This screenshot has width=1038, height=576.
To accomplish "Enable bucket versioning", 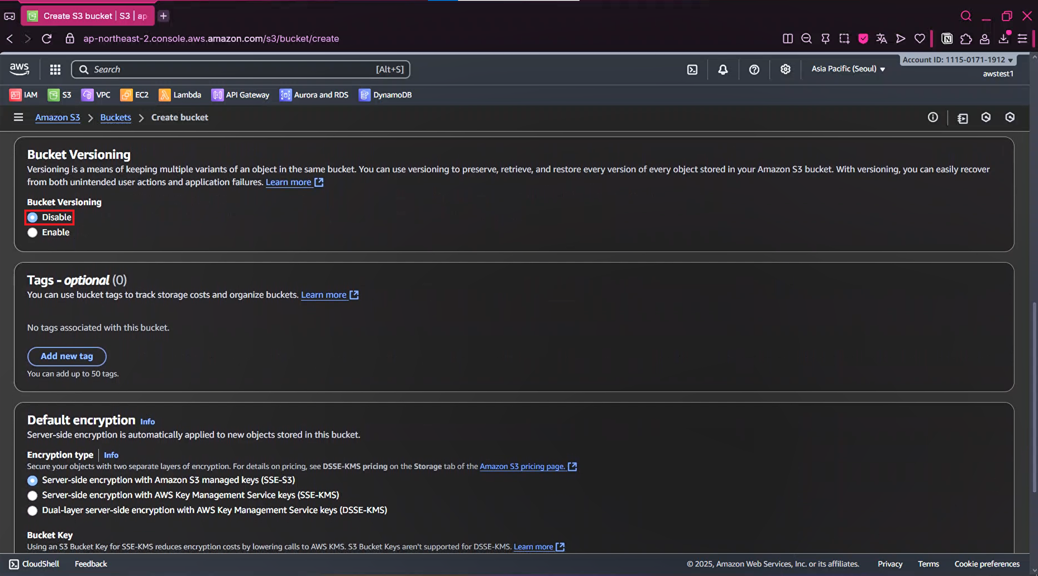I will [33, 233].
